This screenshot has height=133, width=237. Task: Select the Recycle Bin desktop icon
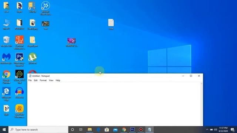6,41
